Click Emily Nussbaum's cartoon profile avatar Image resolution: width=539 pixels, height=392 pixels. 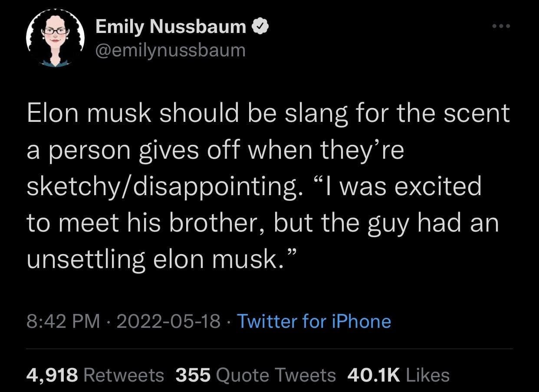pyautogui.click(x=55, y=39)
